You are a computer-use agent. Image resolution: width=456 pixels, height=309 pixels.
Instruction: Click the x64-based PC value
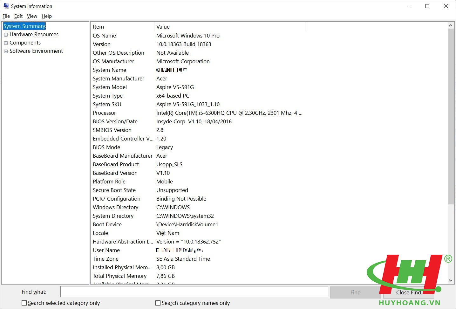(x=173, y=96)
